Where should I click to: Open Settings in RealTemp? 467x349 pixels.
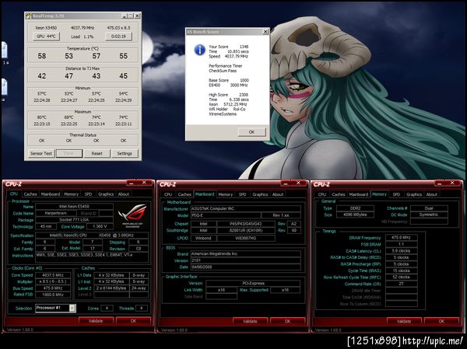pos(125,154)
